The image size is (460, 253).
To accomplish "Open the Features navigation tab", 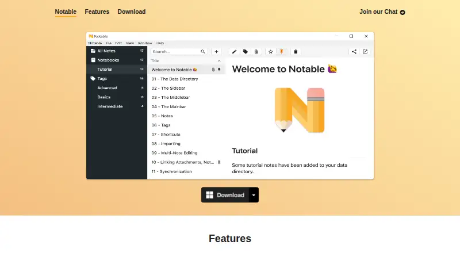I will [97, 11].
